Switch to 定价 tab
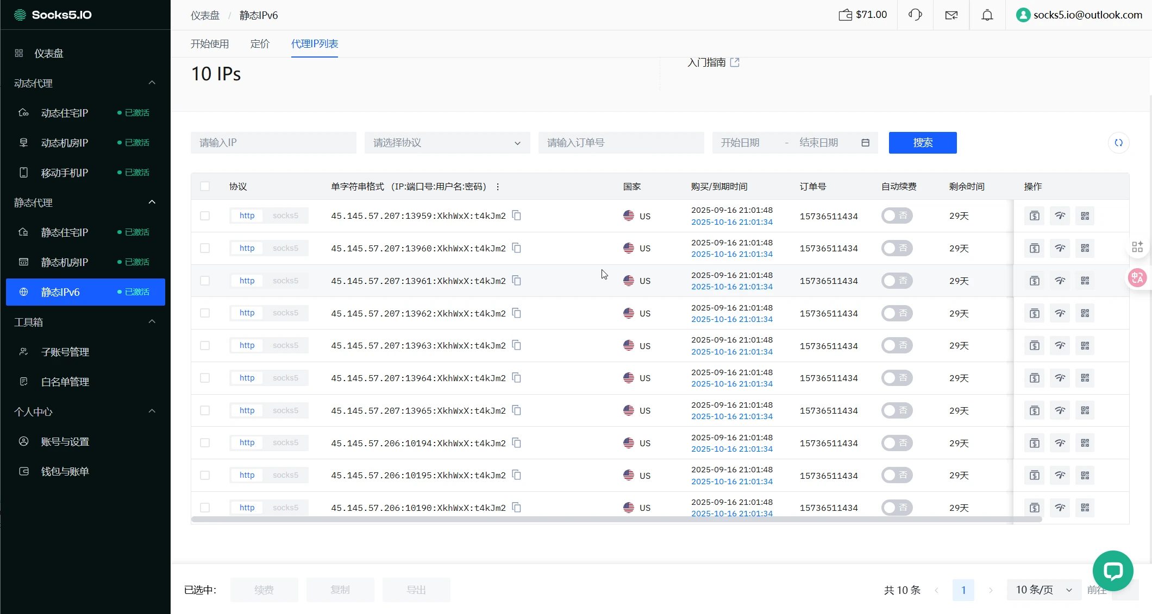1152x614 pixels. click(260, 44)
